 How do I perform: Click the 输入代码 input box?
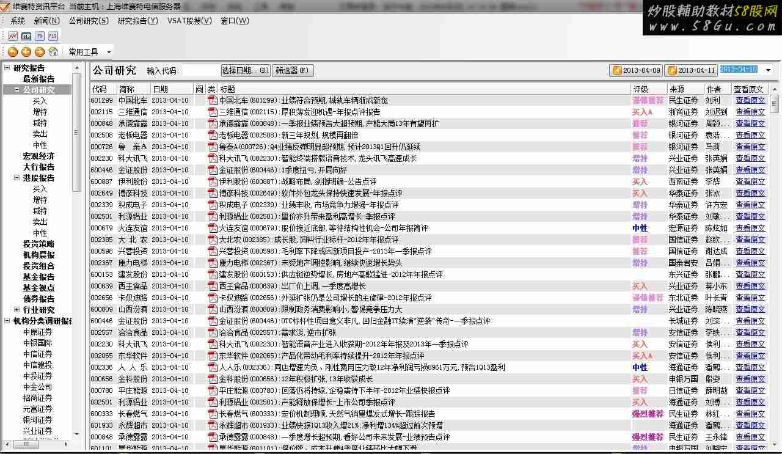click(x=200, y=71)
